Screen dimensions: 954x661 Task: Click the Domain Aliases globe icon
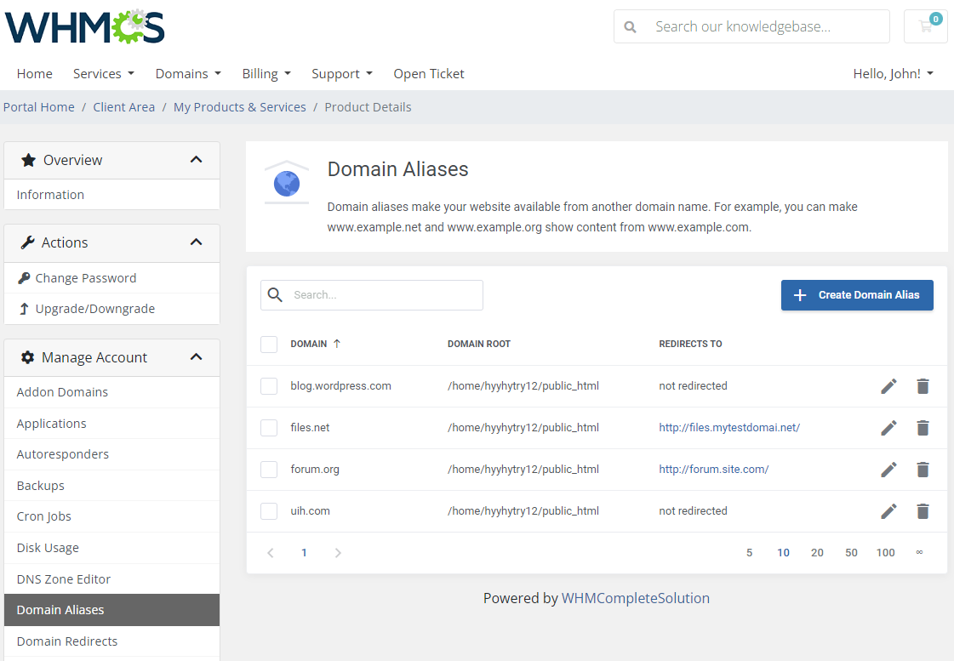click(x=287, y=184)
